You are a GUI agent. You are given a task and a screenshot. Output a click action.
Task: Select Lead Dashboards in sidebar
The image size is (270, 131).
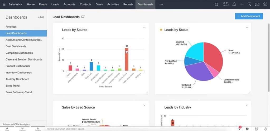(23, 33)
